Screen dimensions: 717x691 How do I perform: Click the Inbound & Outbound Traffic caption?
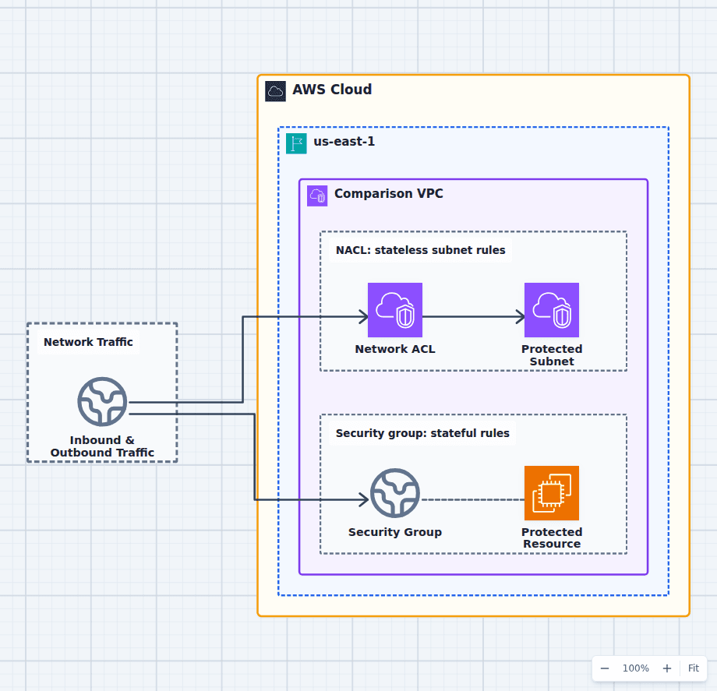tap(102, 446)
